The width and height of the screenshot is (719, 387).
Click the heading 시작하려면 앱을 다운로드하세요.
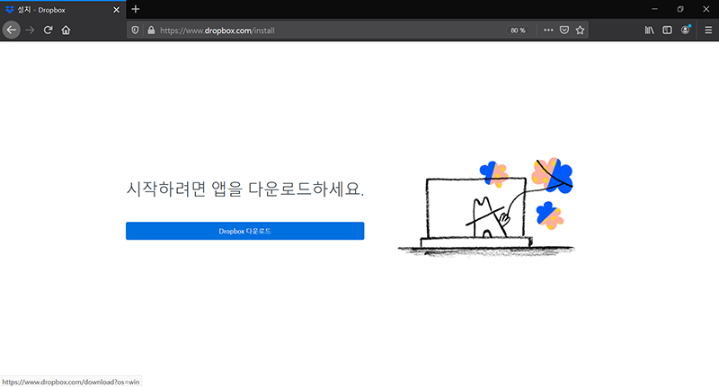(244, 189)
